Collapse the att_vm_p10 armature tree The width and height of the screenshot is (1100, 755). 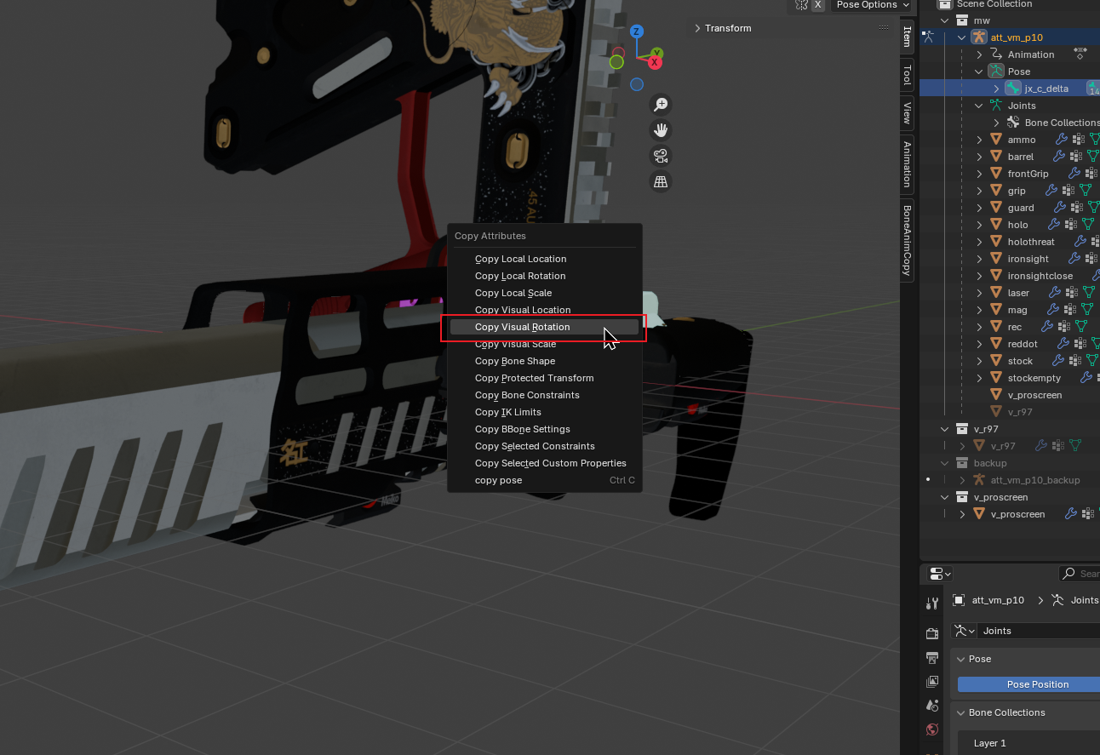(962, 37)
